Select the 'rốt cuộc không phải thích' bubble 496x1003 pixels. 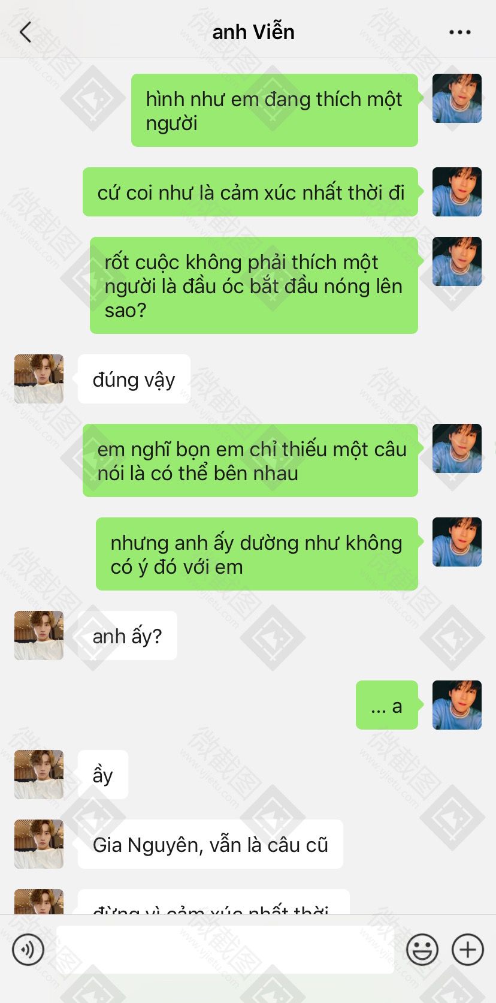pos(254,285)
